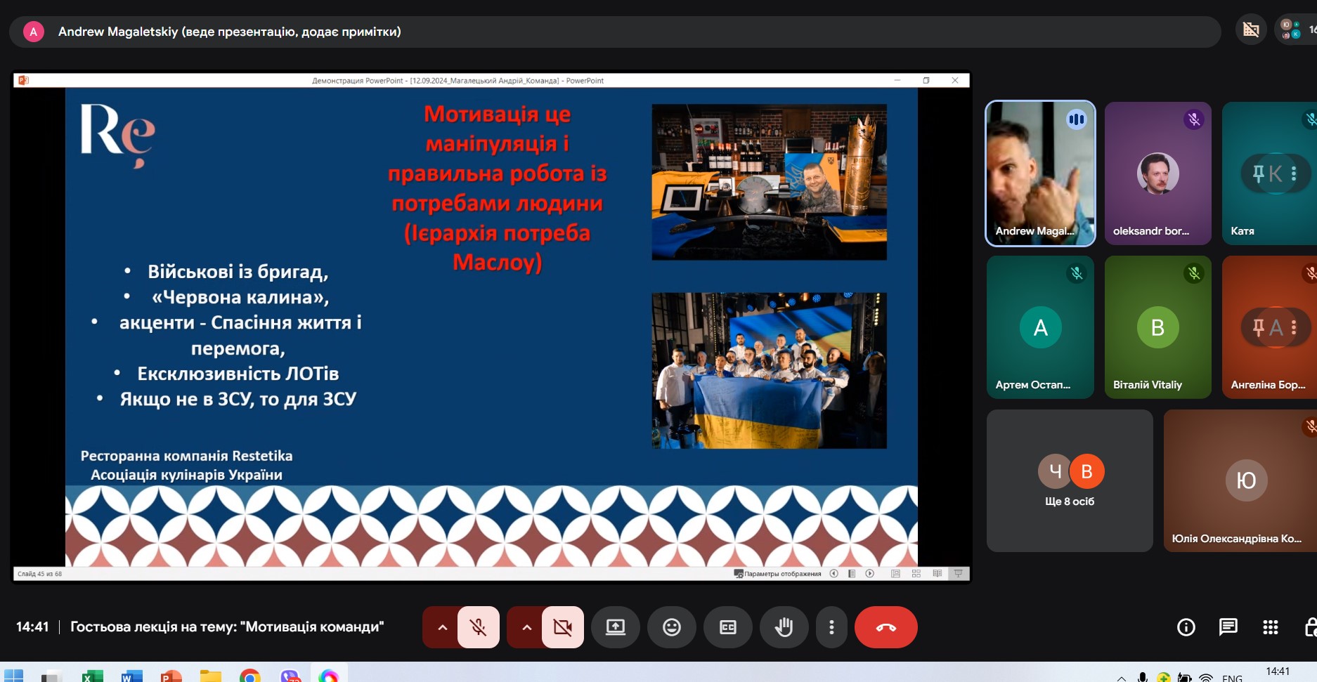Open the chat with everyone icon
The width and height of the screenshot is (1317, 682).
point(1228,627)
